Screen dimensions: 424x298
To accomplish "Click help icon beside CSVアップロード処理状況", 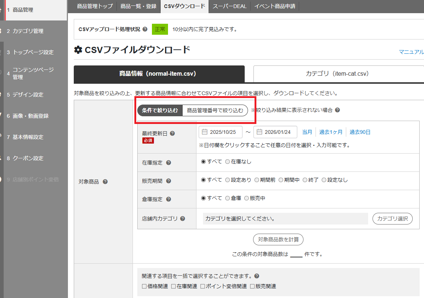I will click(x=145, y=29).
